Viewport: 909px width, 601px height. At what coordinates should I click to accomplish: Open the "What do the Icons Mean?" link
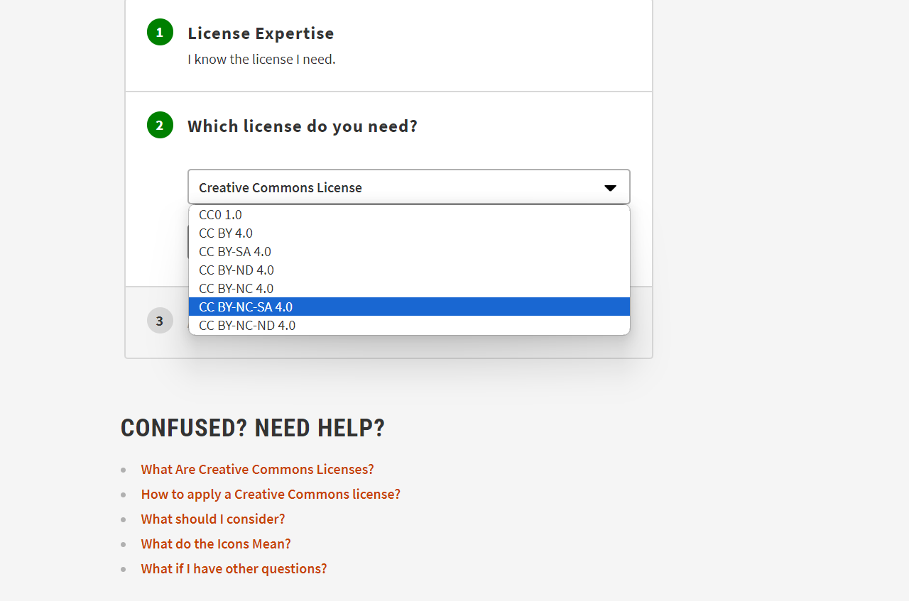216,544
